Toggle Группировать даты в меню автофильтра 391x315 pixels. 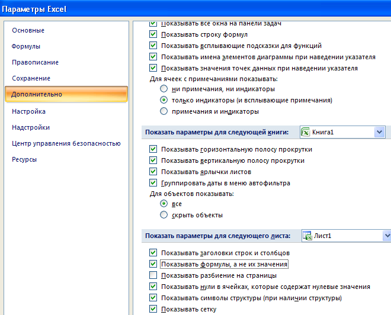[x=153, y=183]
